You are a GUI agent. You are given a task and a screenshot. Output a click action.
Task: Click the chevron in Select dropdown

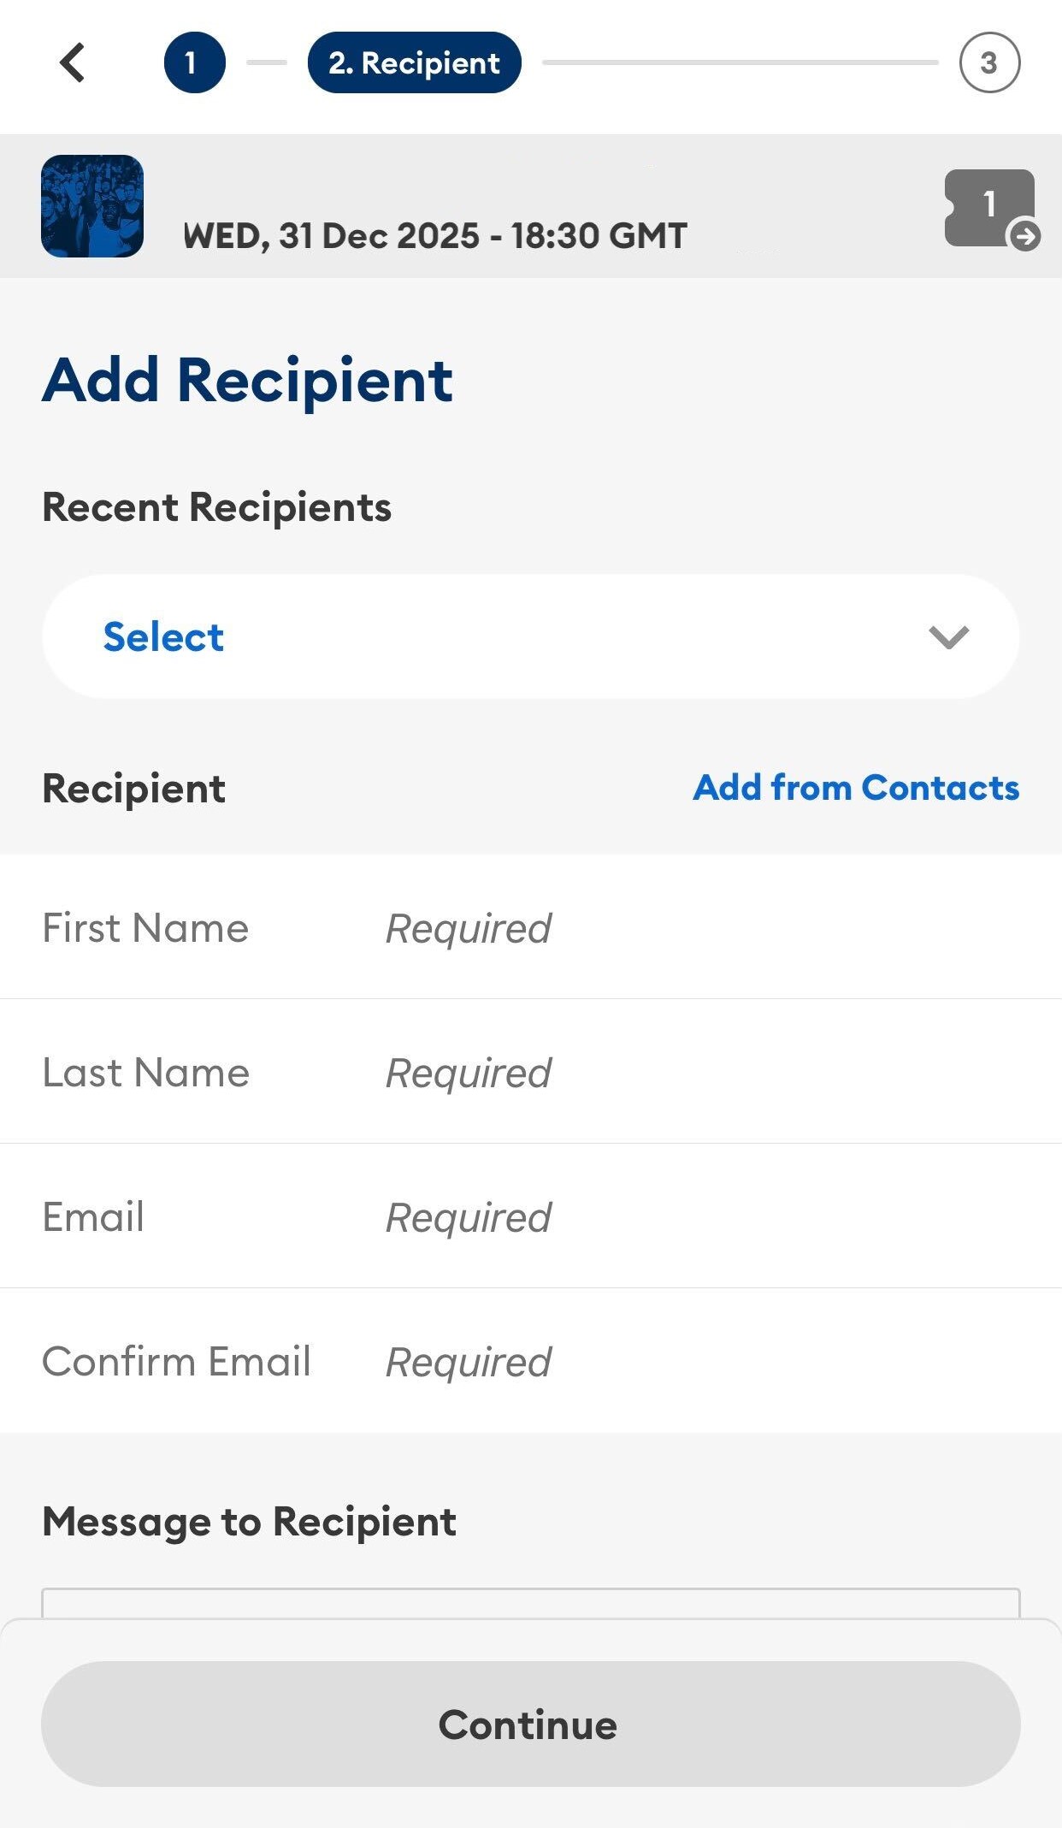948,637
